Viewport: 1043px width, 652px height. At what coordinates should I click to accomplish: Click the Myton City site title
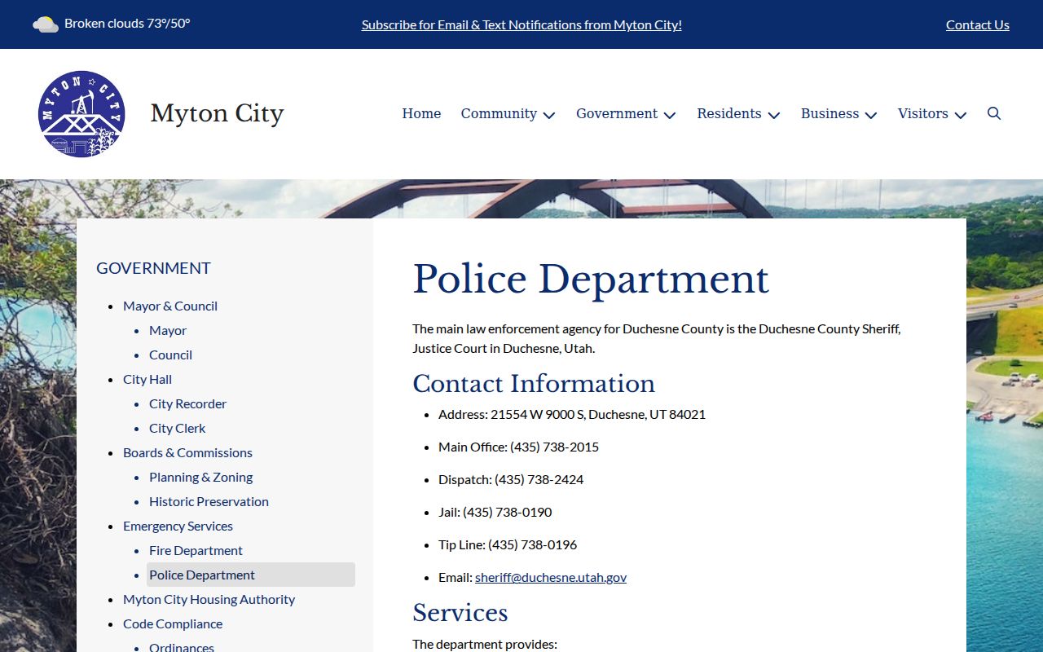217,113
